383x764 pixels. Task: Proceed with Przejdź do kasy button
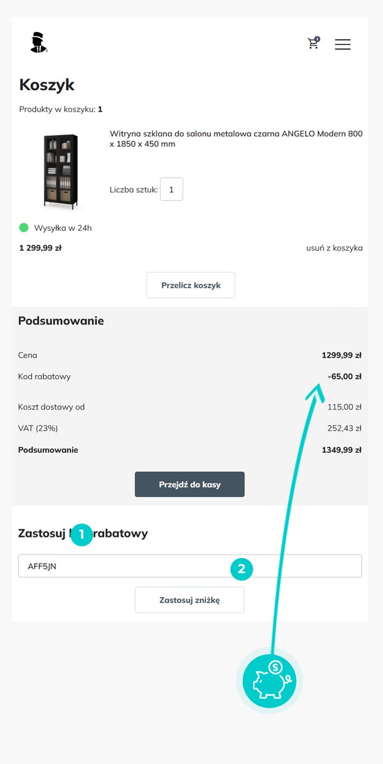[189, 484]
